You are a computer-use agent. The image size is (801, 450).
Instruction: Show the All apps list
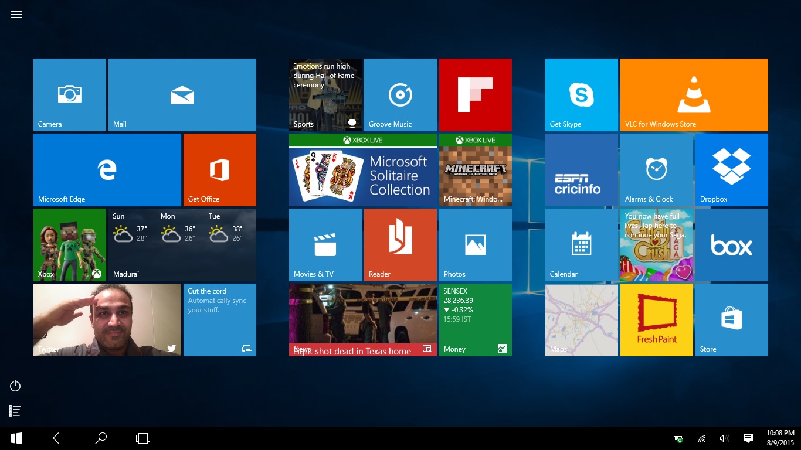tap(16, 411)
